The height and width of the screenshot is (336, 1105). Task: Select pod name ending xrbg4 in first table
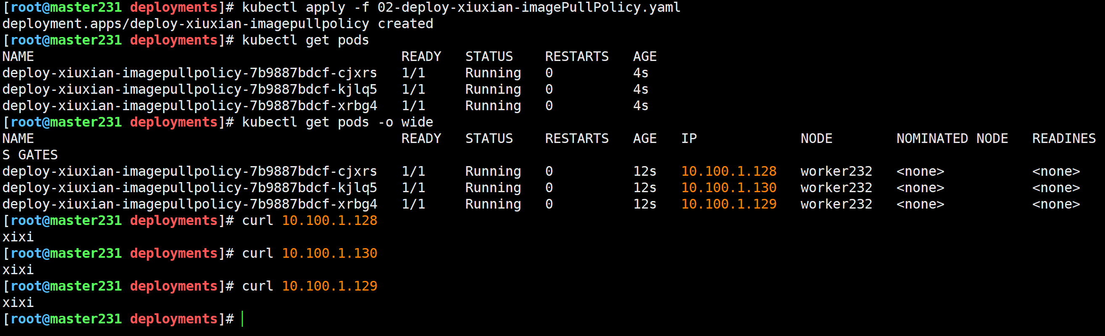190,106
